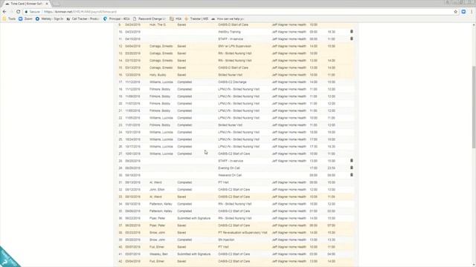Select the WellSky Training task text
The width and height of the screenshot is (476, 267).
click(x=229, y=32)
